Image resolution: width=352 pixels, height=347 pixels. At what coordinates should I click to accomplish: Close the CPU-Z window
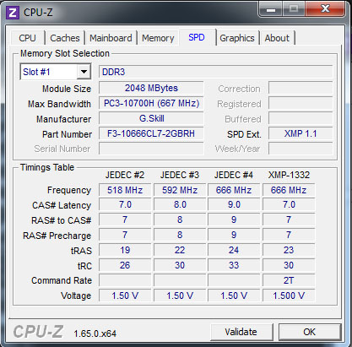tap(325, 9)
